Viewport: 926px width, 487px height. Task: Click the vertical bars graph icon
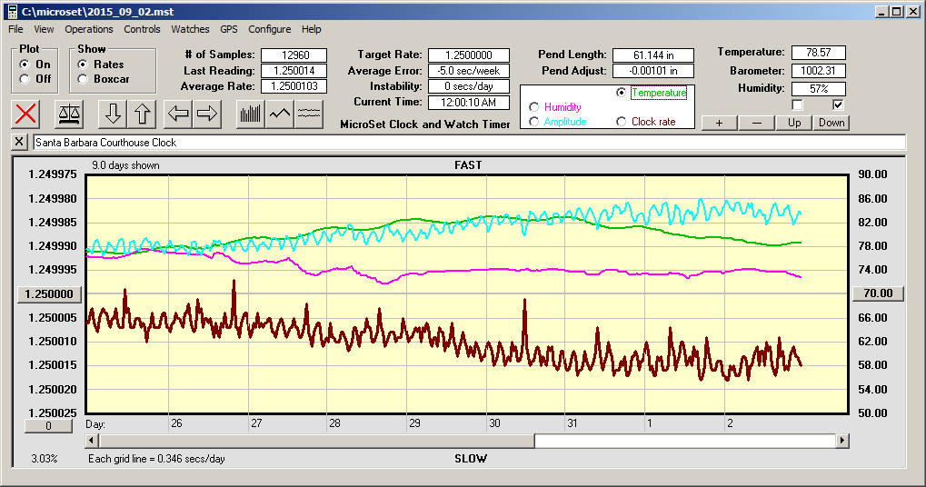(251, 114)
